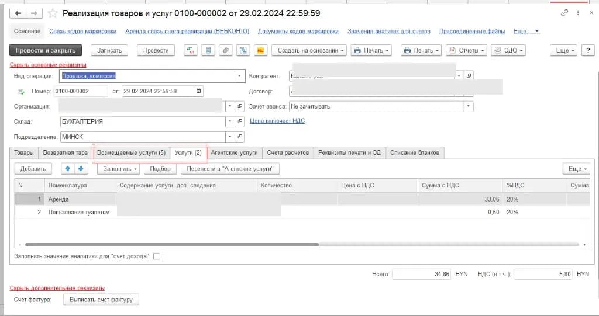This screenshot has height=316, width=599.
Task: Expand the navigation Еще... link
Action: point(526,32)
